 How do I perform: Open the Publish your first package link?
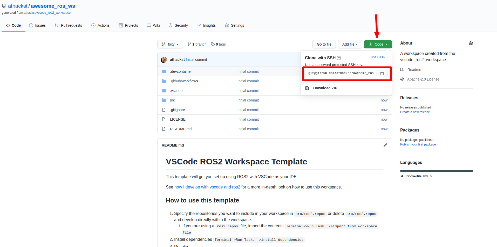pyautogui.click(x=418, y=144)
